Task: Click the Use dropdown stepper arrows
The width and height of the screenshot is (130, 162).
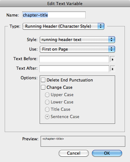Action: (x=112, y=49)
